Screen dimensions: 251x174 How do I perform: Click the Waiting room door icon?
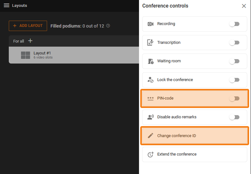pyautogui.click(x=150, y=61)
